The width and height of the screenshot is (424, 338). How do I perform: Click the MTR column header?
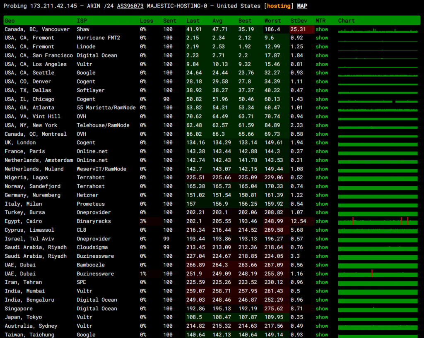point(320,21)
